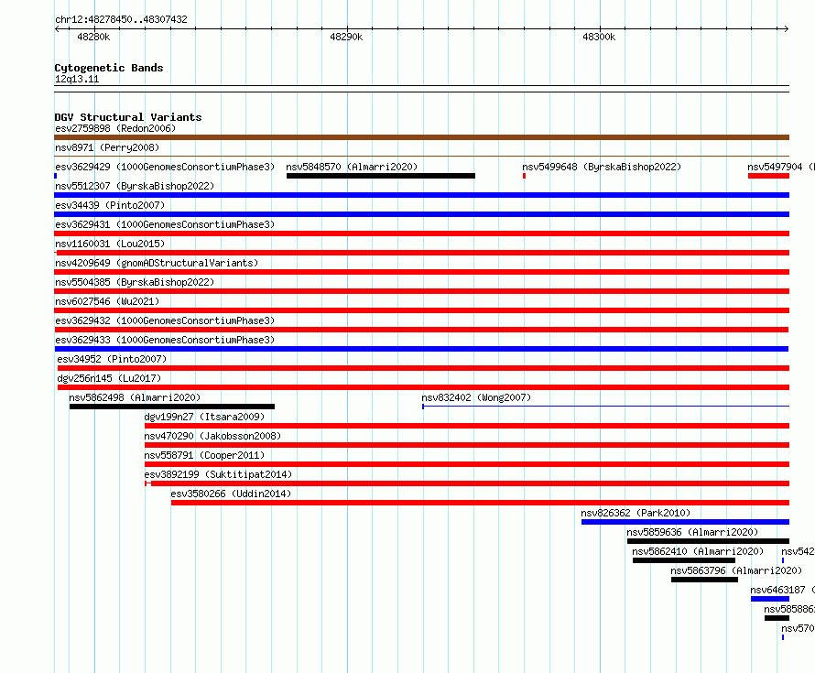Open esv34439 (Pinto2007) variant label
815x673 pixels.
110,205
